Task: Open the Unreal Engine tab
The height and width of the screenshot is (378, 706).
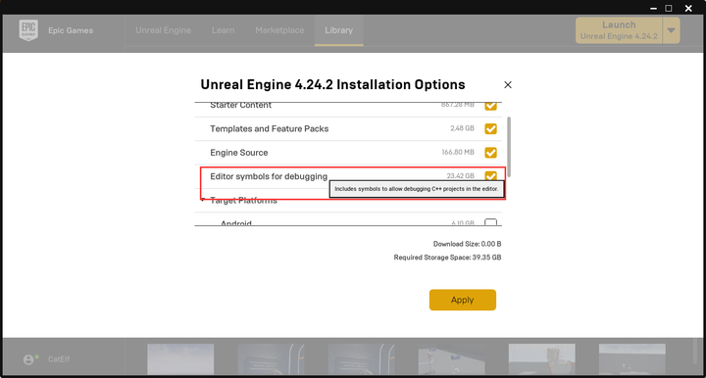Action: click(163, 30)
